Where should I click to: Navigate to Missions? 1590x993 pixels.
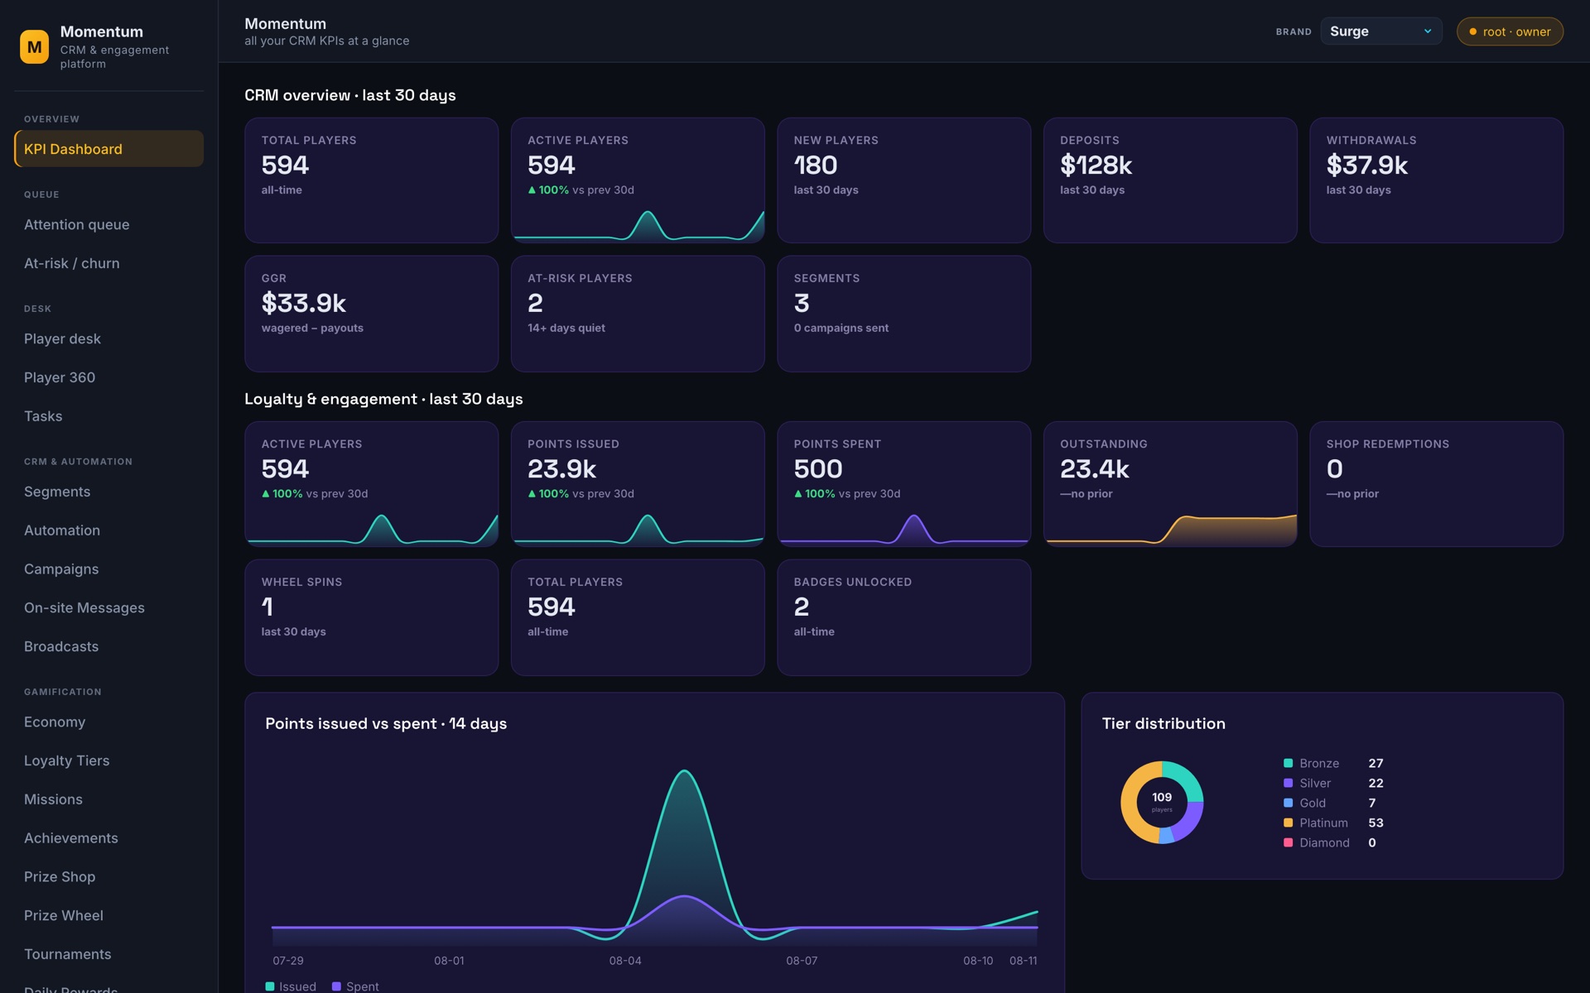[x=108, y=799]
